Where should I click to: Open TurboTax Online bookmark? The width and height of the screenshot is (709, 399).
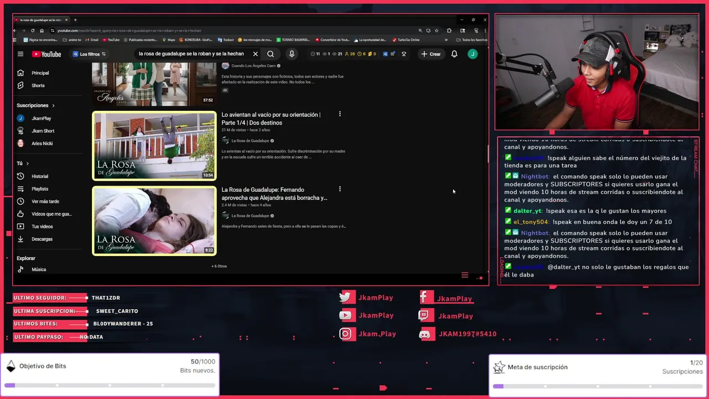click(x=405, y=40)
